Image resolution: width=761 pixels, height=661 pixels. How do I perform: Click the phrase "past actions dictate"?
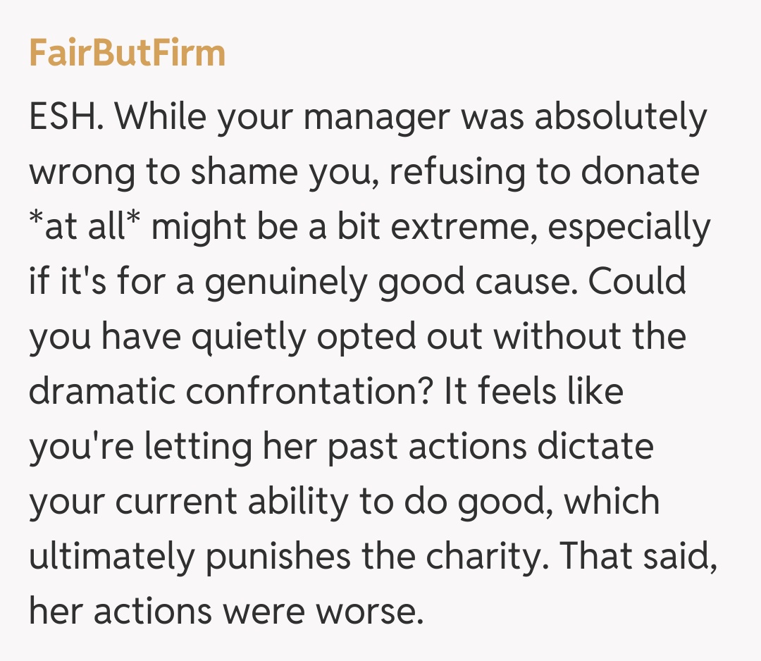click(466, 447)
